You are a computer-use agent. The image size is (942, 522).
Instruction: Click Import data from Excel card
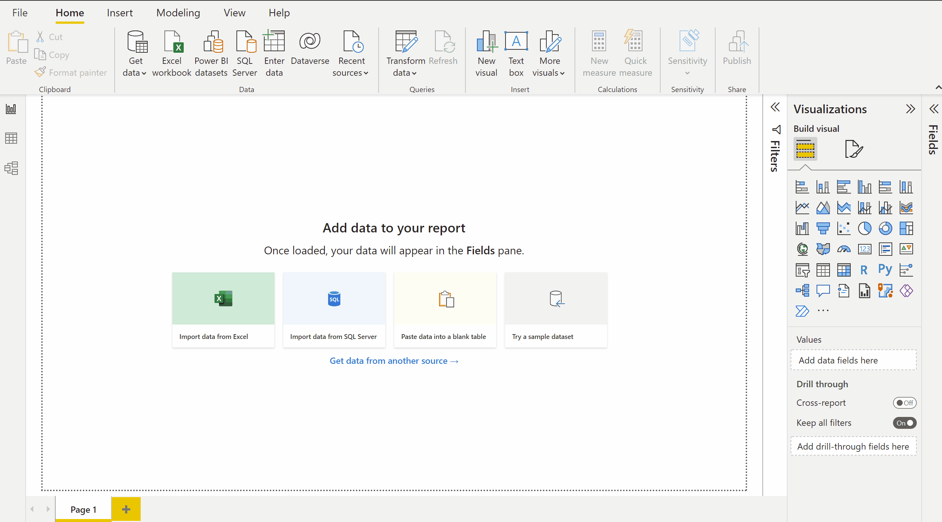[x=223, y=310]
